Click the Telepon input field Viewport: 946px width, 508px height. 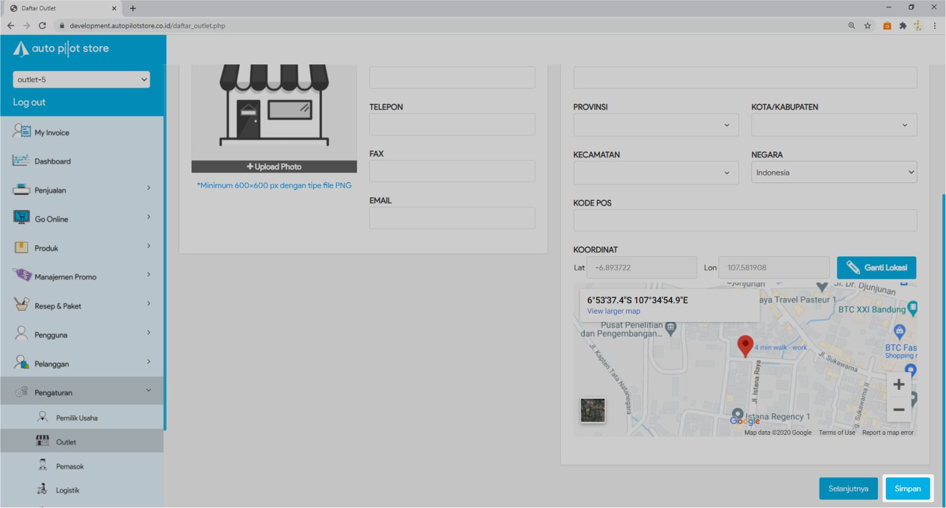pyautogui.click(x=452, y=125)
